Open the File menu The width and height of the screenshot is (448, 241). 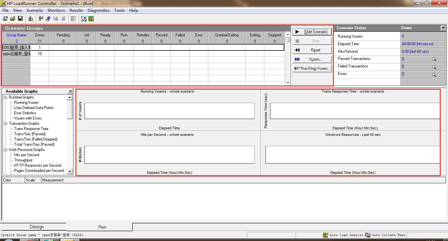coord(6,10)
